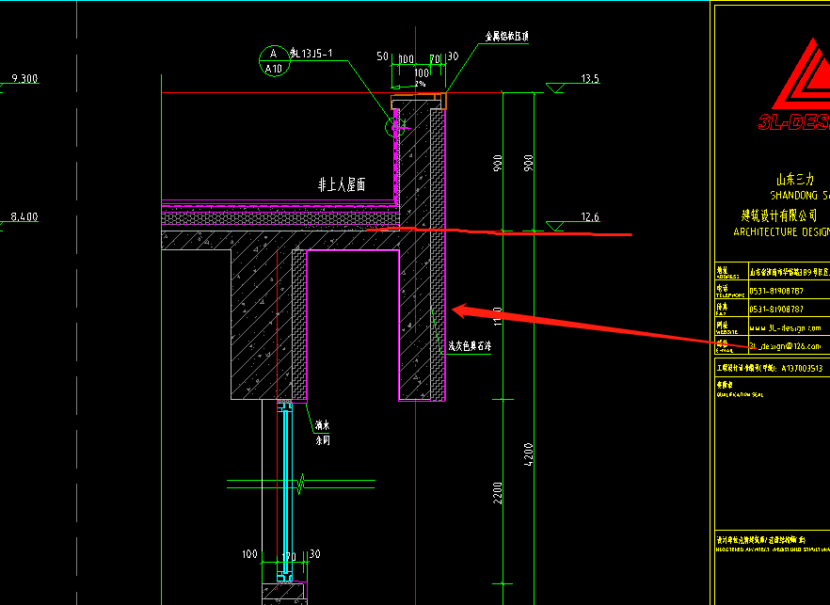
Task: Select the 山东三力 company name text
Action: pos(795,179)
